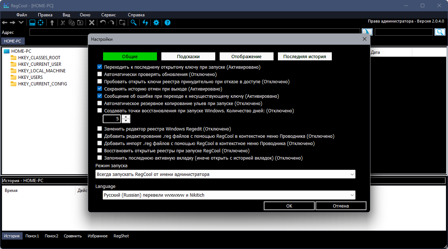
Task: Uncheck save undo history on exit
Action: [100, 89]
